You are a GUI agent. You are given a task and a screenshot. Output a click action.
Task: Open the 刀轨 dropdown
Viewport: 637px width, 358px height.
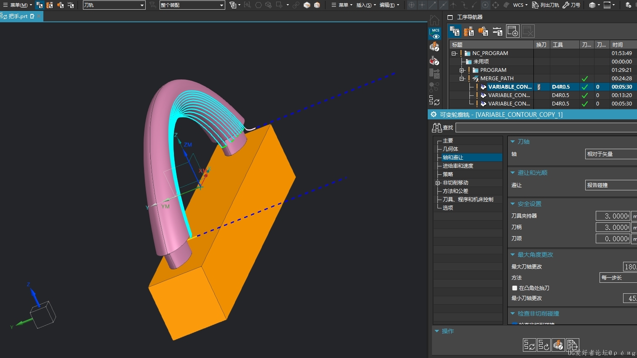(114, 5)
